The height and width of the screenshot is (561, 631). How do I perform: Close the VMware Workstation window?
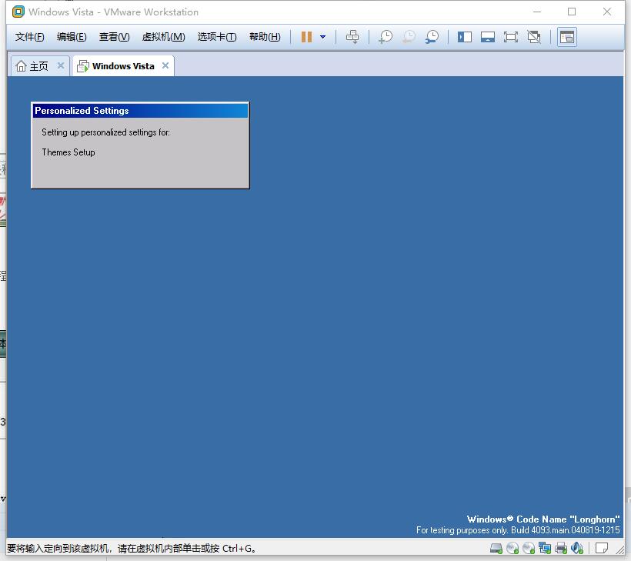pos(607,12)
